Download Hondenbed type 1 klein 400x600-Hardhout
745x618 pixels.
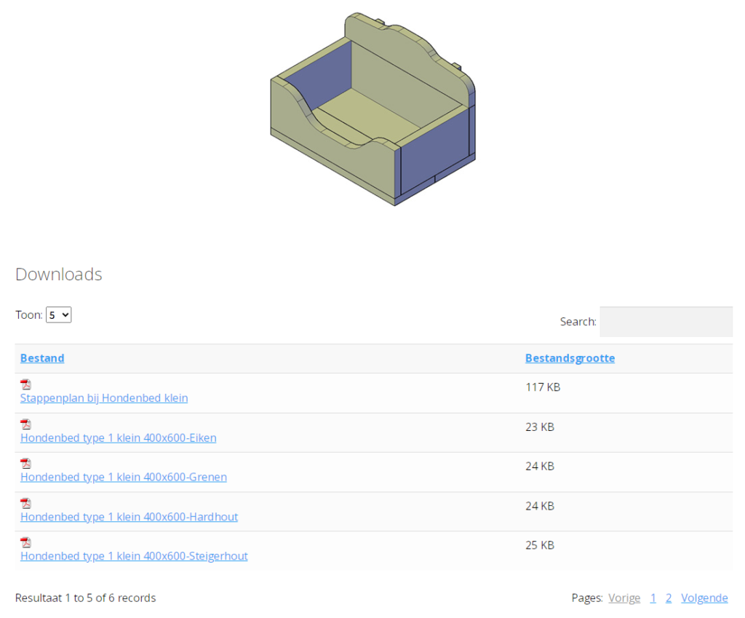point(129,517)
